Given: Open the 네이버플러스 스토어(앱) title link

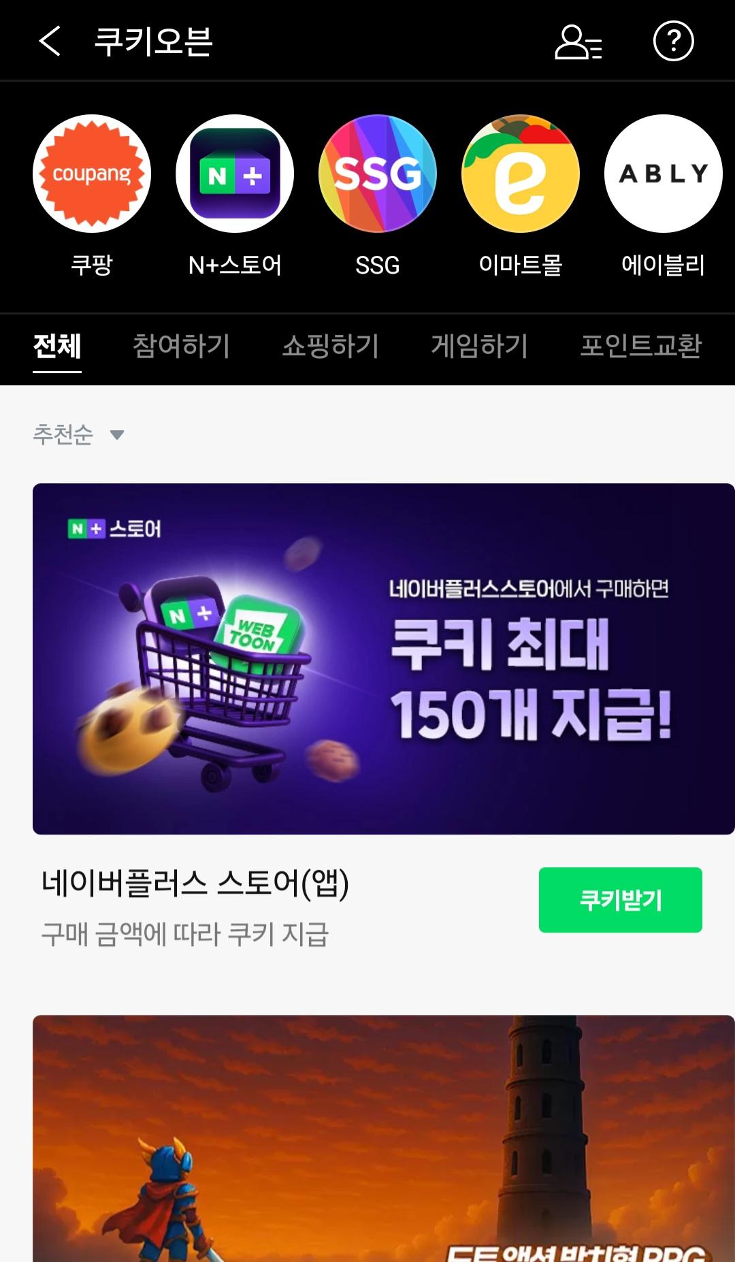Looking at the screenshot, I should pos(195,884).
